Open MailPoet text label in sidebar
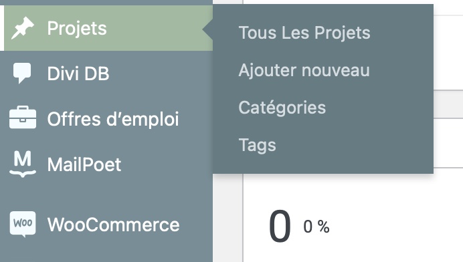This screenshot has width=463, height=262. point(84,164)
